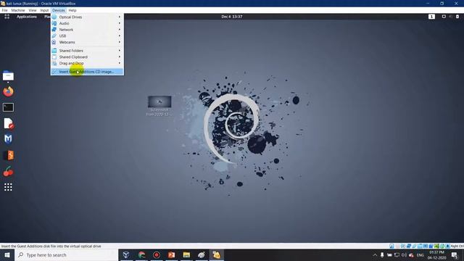Click workspace indicator number 1
Viewport: 464px width, 261px height.
tap(432, 17)
